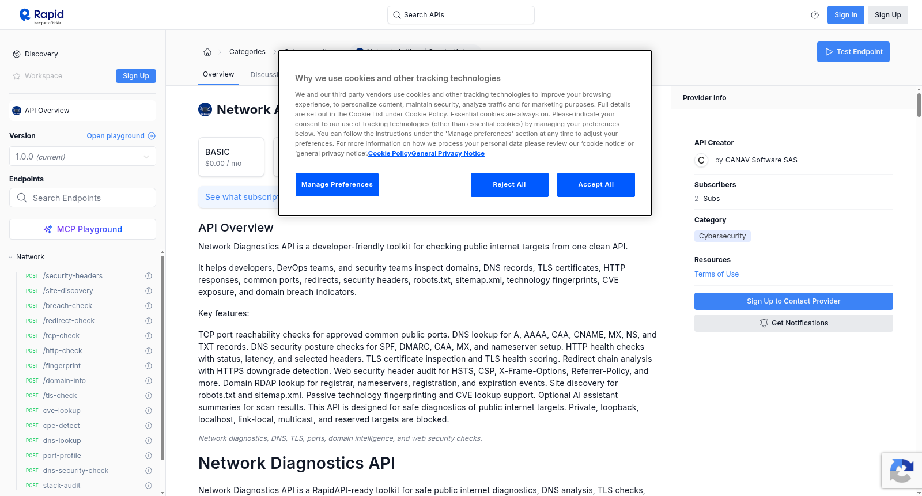Click the info icon next to /http-check
This screenshot has height=496, width=922.
click(149, 351)
